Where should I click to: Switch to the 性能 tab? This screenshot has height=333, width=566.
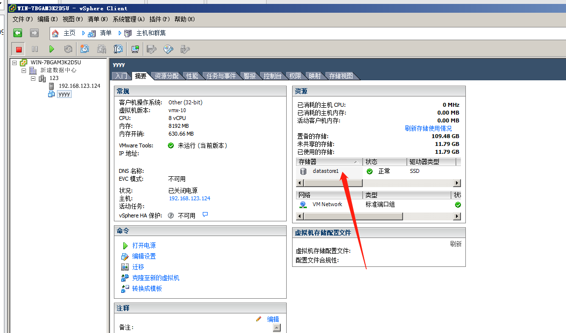pyautogui.click(x=192, y=76)
